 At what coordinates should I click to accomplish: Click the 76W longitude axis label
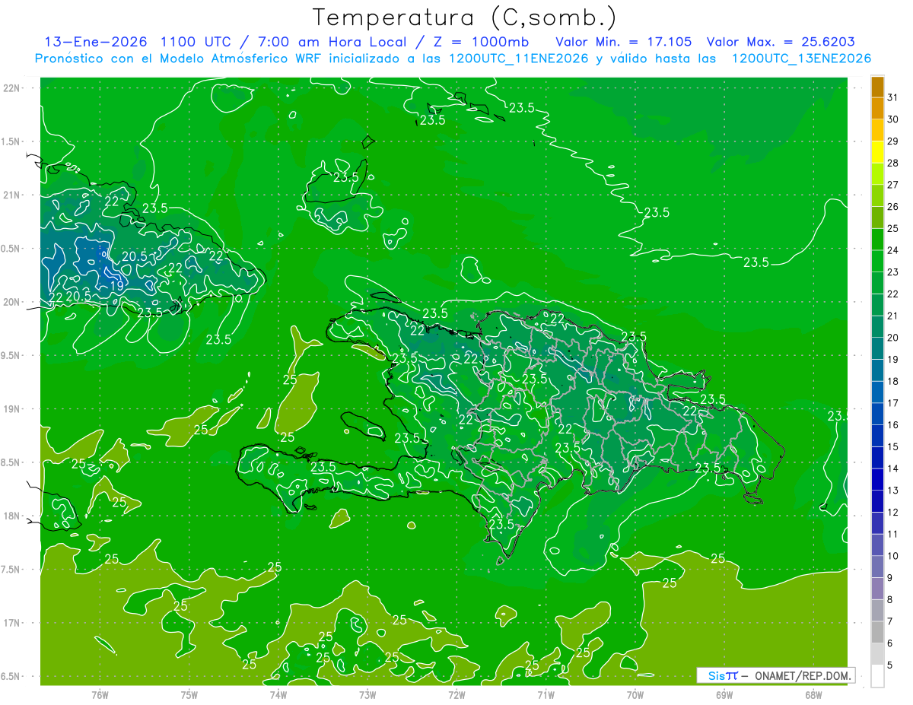click(100, 694)
